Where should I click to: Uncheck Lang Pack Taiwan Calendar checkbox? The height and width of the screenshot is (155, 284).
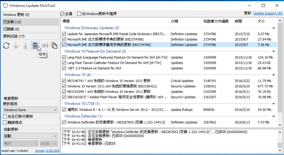(64, 63)
